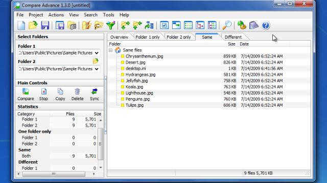Screen dimensions: 327x183
Task: Click the New blank project icon
Action: click(x=21, y=25)
